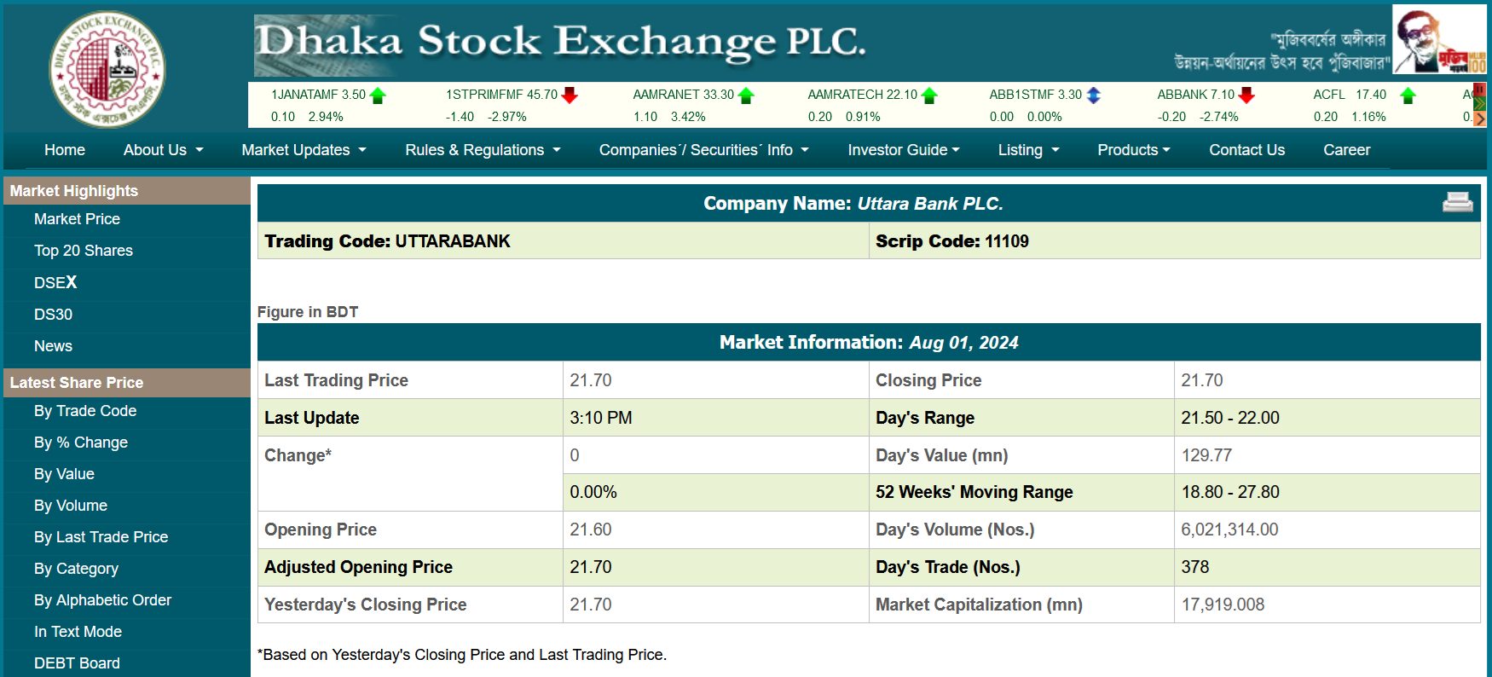Click the Market Information Aug 01, 2024 heading
1492x677 pixels.
pos(869,343)
